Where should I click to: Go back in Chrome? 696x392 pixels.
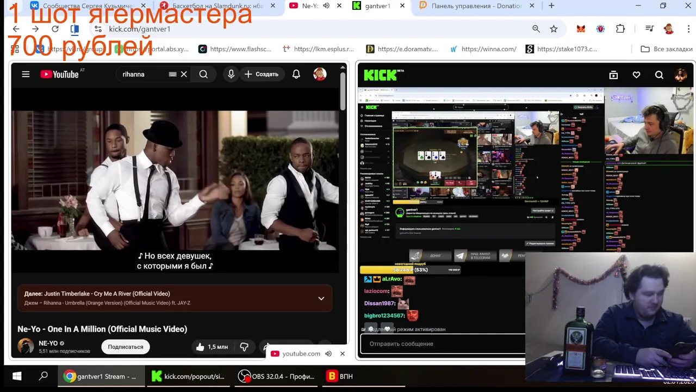(x=16, y=29)
